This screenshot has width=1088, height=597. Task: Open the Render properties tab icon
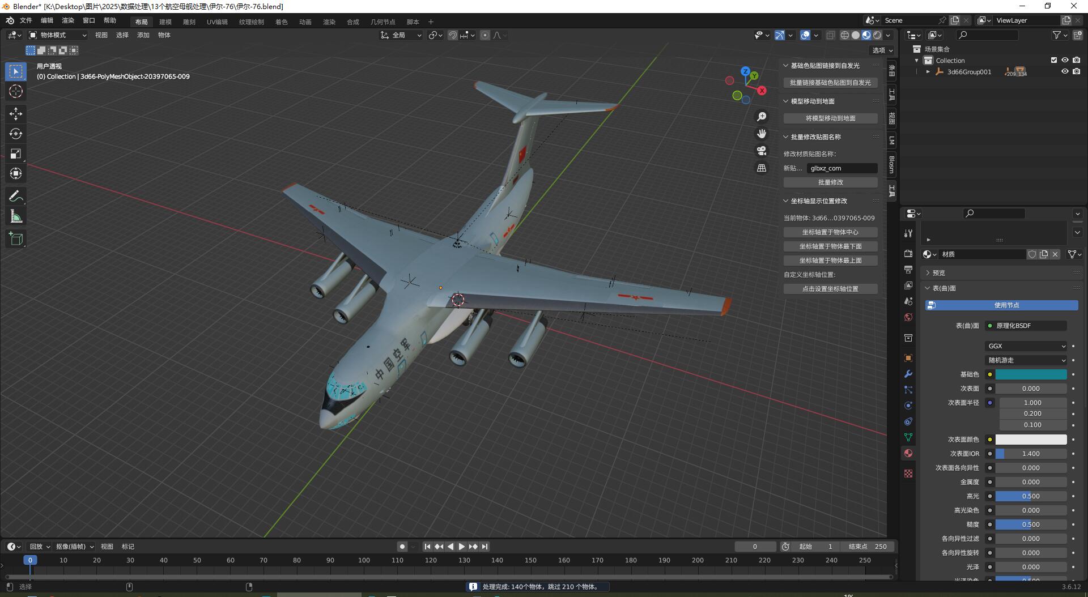[x=908, y=254]
